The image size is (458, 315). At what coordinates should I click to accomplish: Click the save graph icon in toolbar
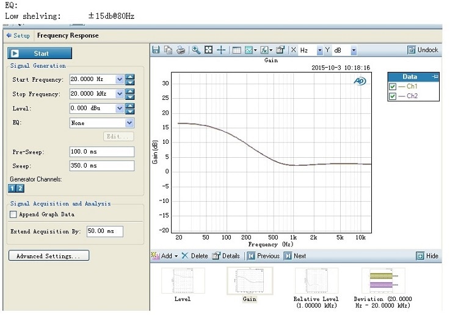tap(156, 50)
